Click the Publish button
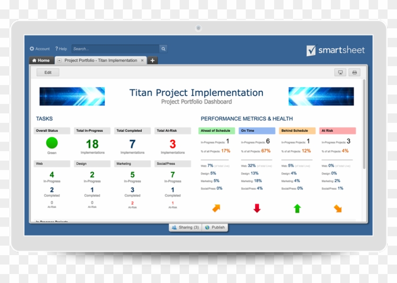This screenshot has width=397, height=283. coord(215,227)
